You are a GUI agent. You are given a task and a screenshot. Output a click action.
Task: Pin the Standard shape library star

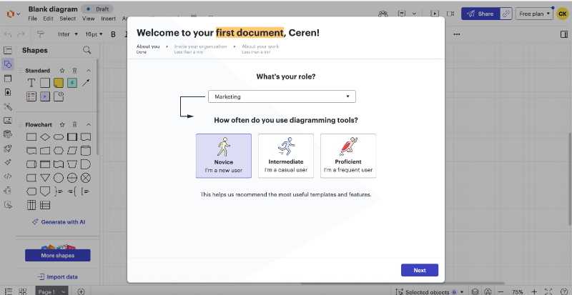tap(62, 71)
